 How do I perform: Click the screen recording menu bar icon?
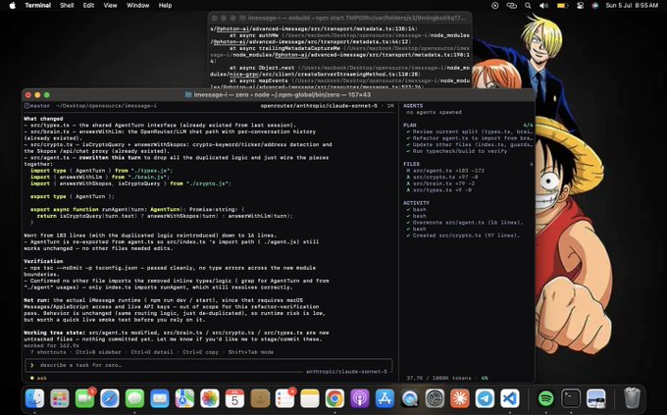[x=494, y=6]
